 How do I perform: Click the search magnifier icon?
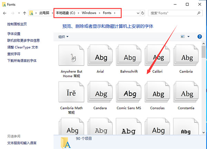point(199,13)
